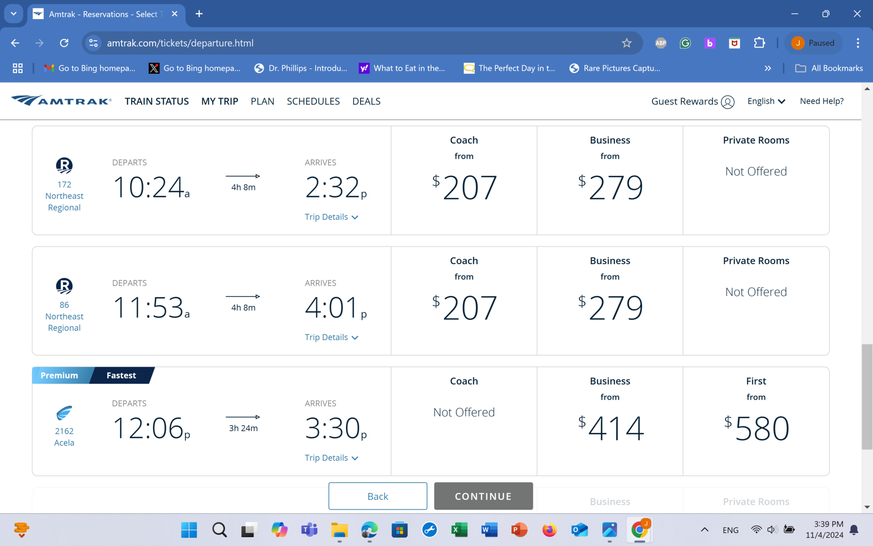Click the Back button

(x=378, y=496)
